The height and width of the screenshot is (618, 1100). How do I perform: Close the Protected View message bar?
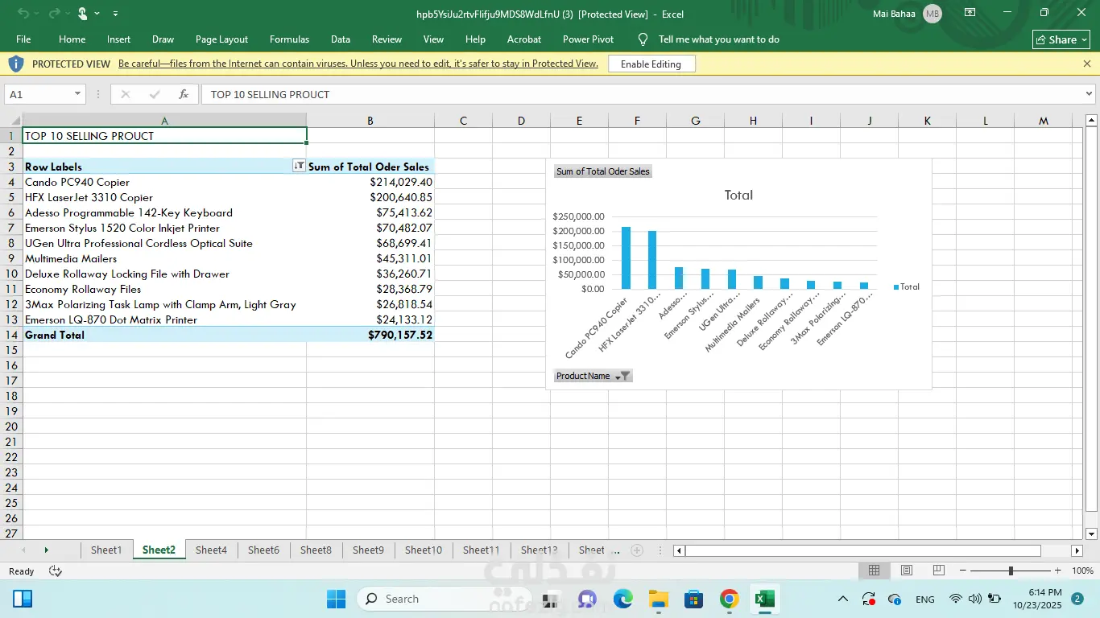1086,64
